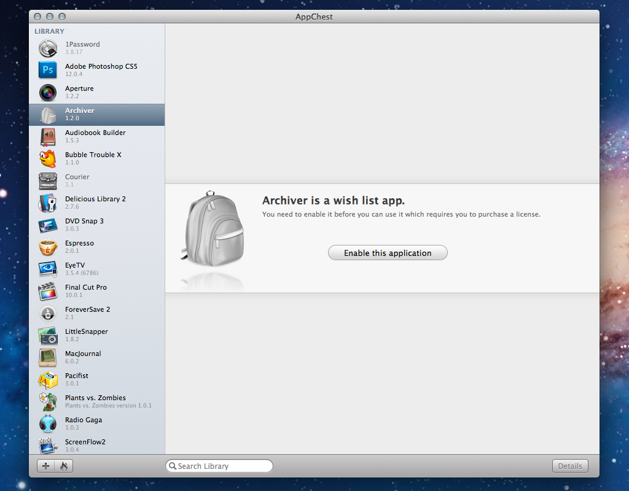The image size is (629, 491).
Task: Select the EyeTV entry
Action: [96, 269]
